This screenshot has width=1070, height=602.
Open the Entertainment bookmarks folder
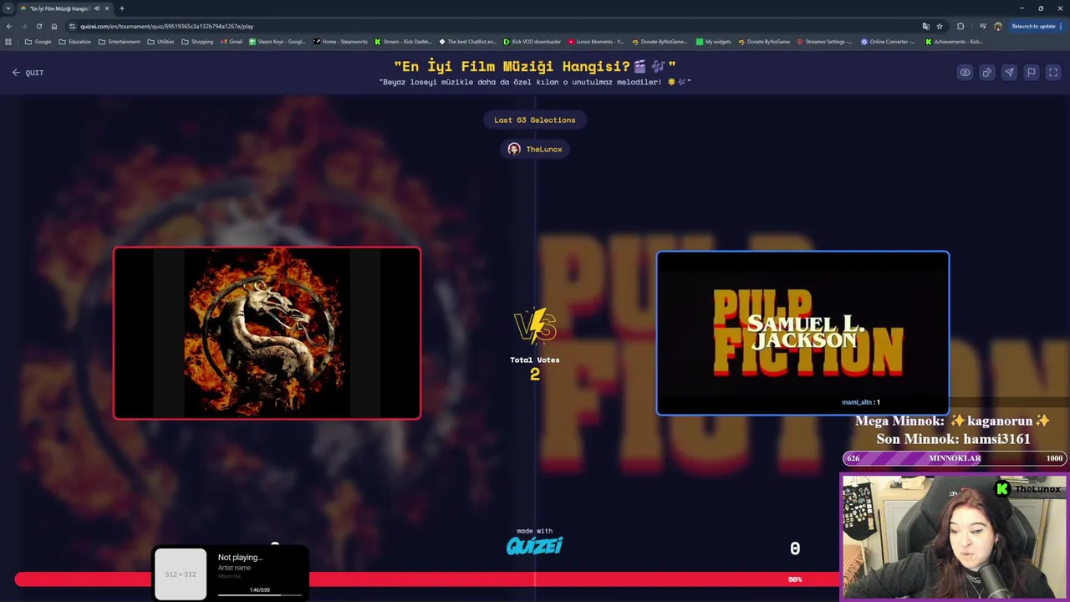tap(120, 42)
